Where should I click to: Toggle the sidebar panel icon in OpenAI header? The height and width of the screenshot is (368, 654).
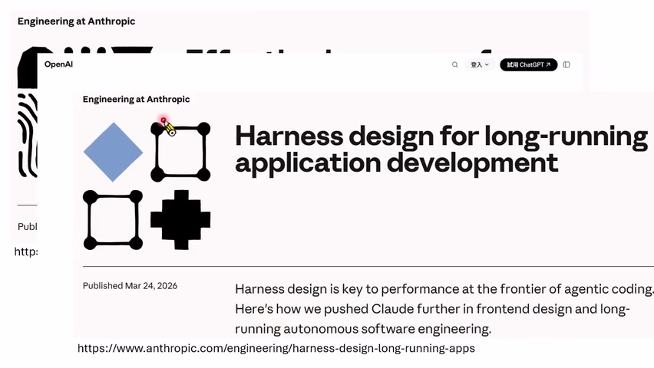point(566,64)
